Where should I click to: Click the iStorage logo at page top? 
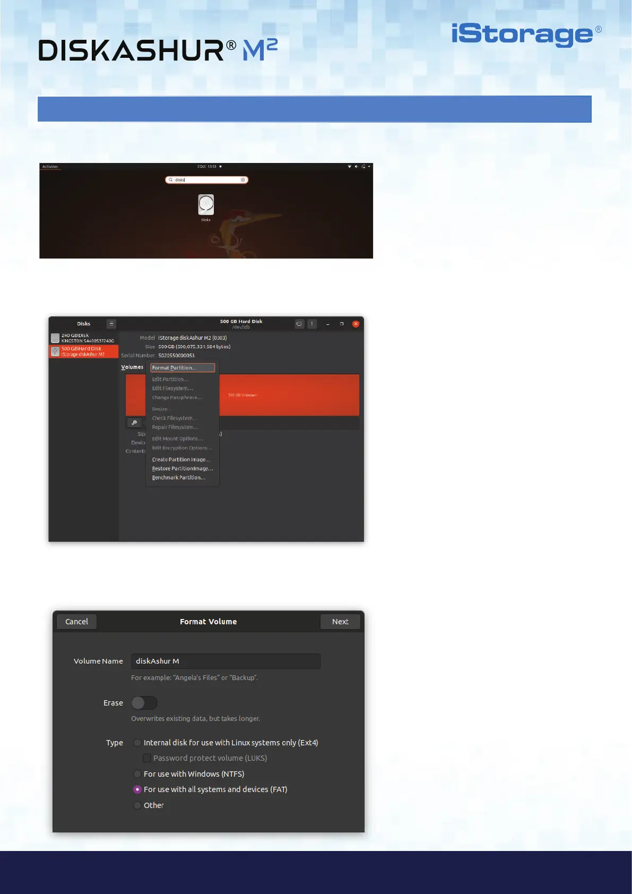pyautogui.click(x=526, y=35)
